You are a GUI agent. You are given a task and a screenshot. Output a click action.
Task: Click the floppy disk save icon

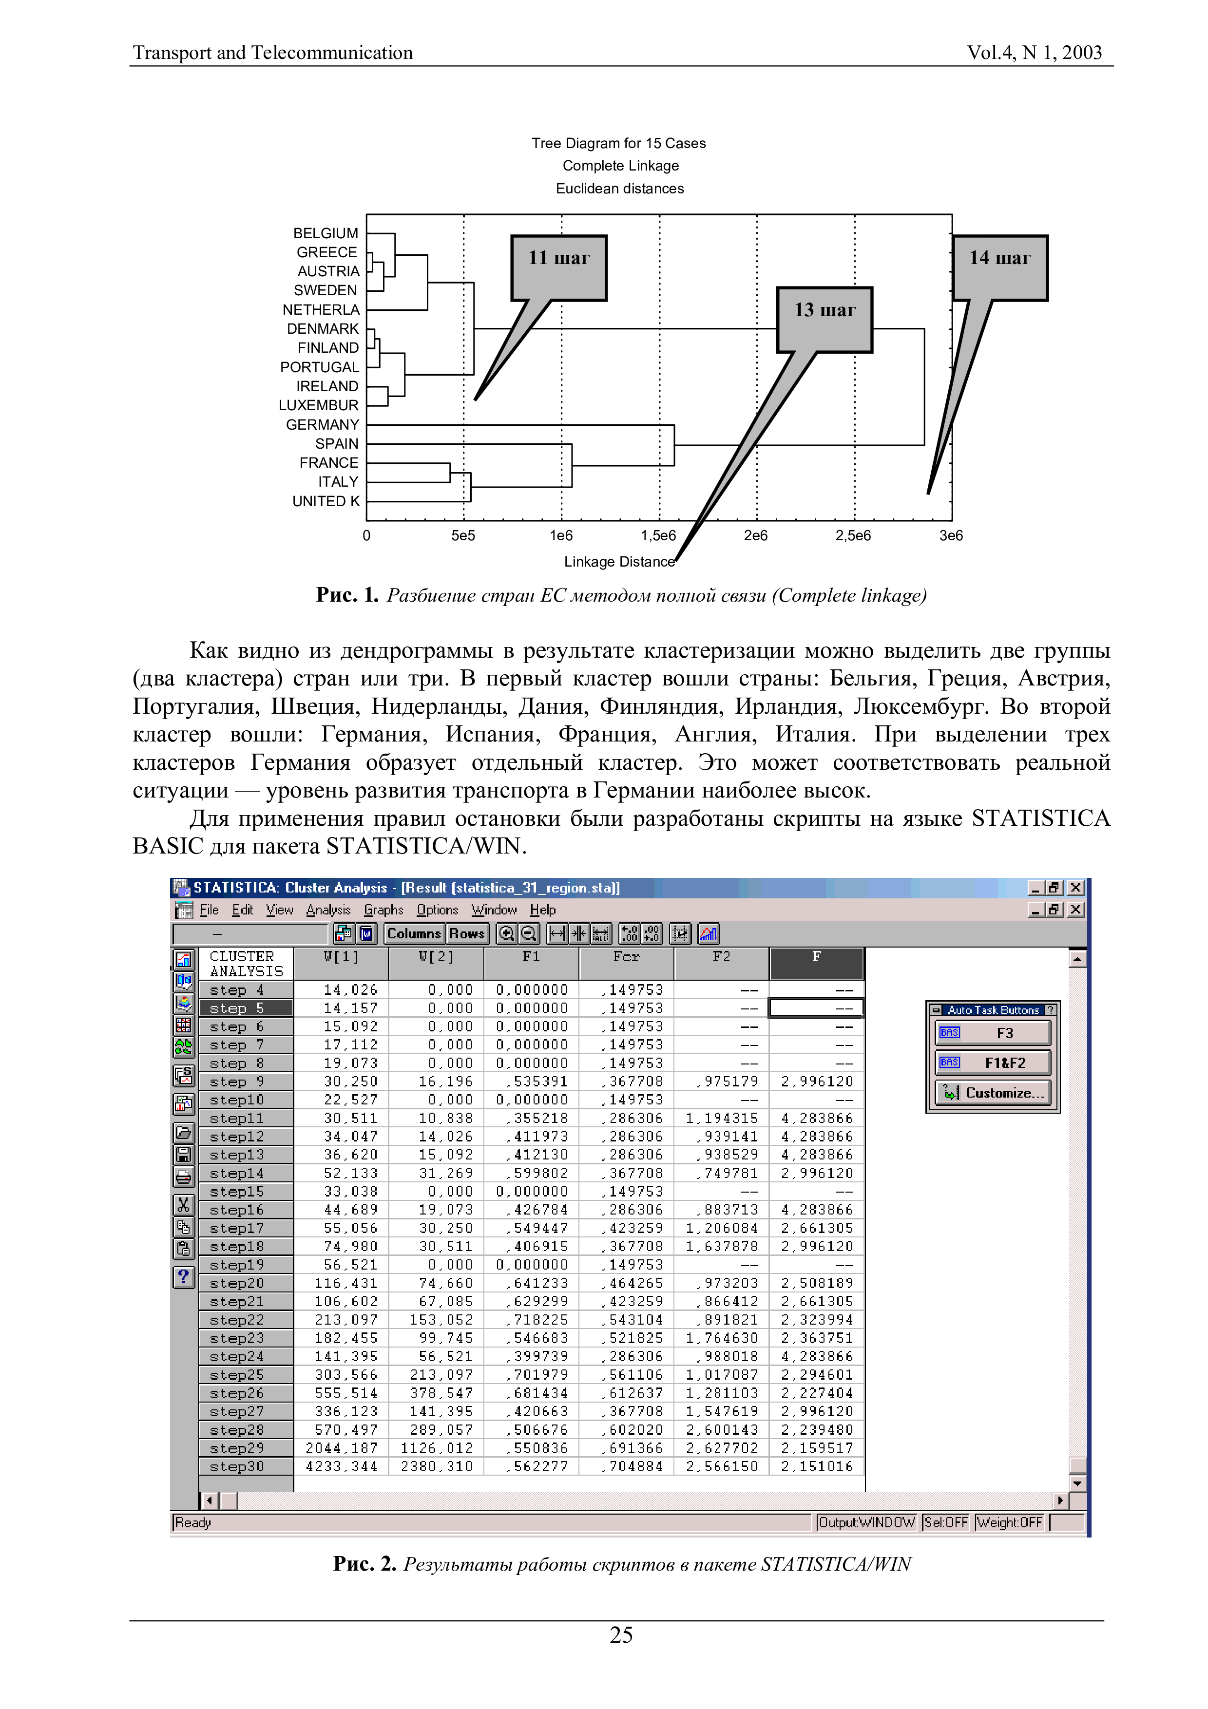[x=183, y=1155]
